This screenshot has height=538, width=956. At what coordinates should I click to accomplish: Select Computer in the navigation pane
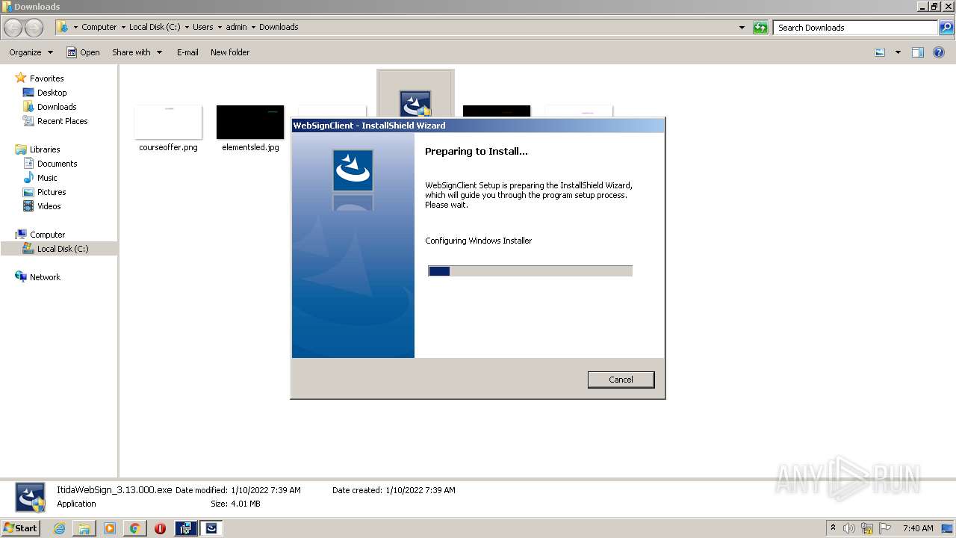click(47, 235)
